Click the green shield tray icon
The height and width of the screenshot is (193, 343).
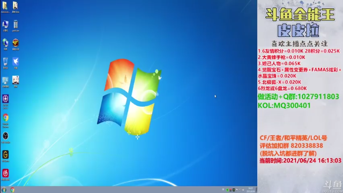227,190
